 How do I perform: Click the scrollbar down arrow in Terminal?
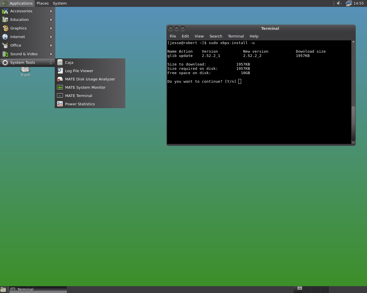(353, 142)
